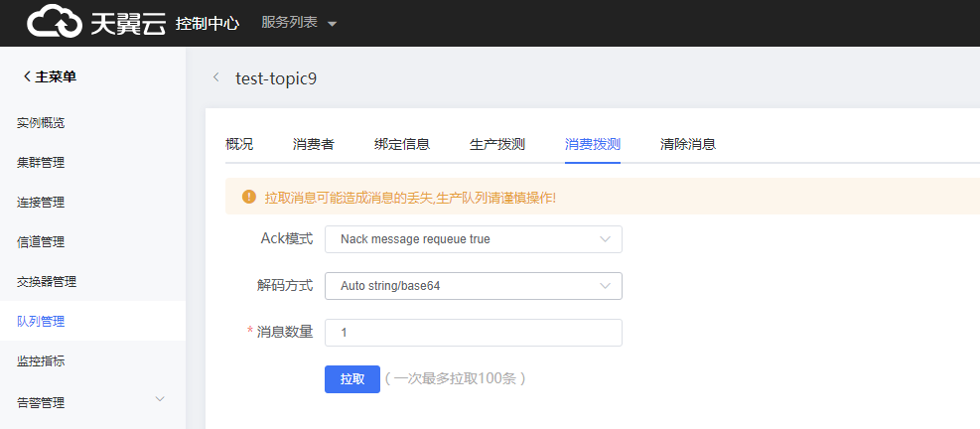Screen dimensions: 980x429
Task: Open 监控指标 in the sidebar
Action: click(x=41, y=361)
